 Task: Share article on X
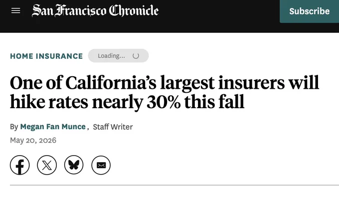pyautogui.click(x=47, y=165)
